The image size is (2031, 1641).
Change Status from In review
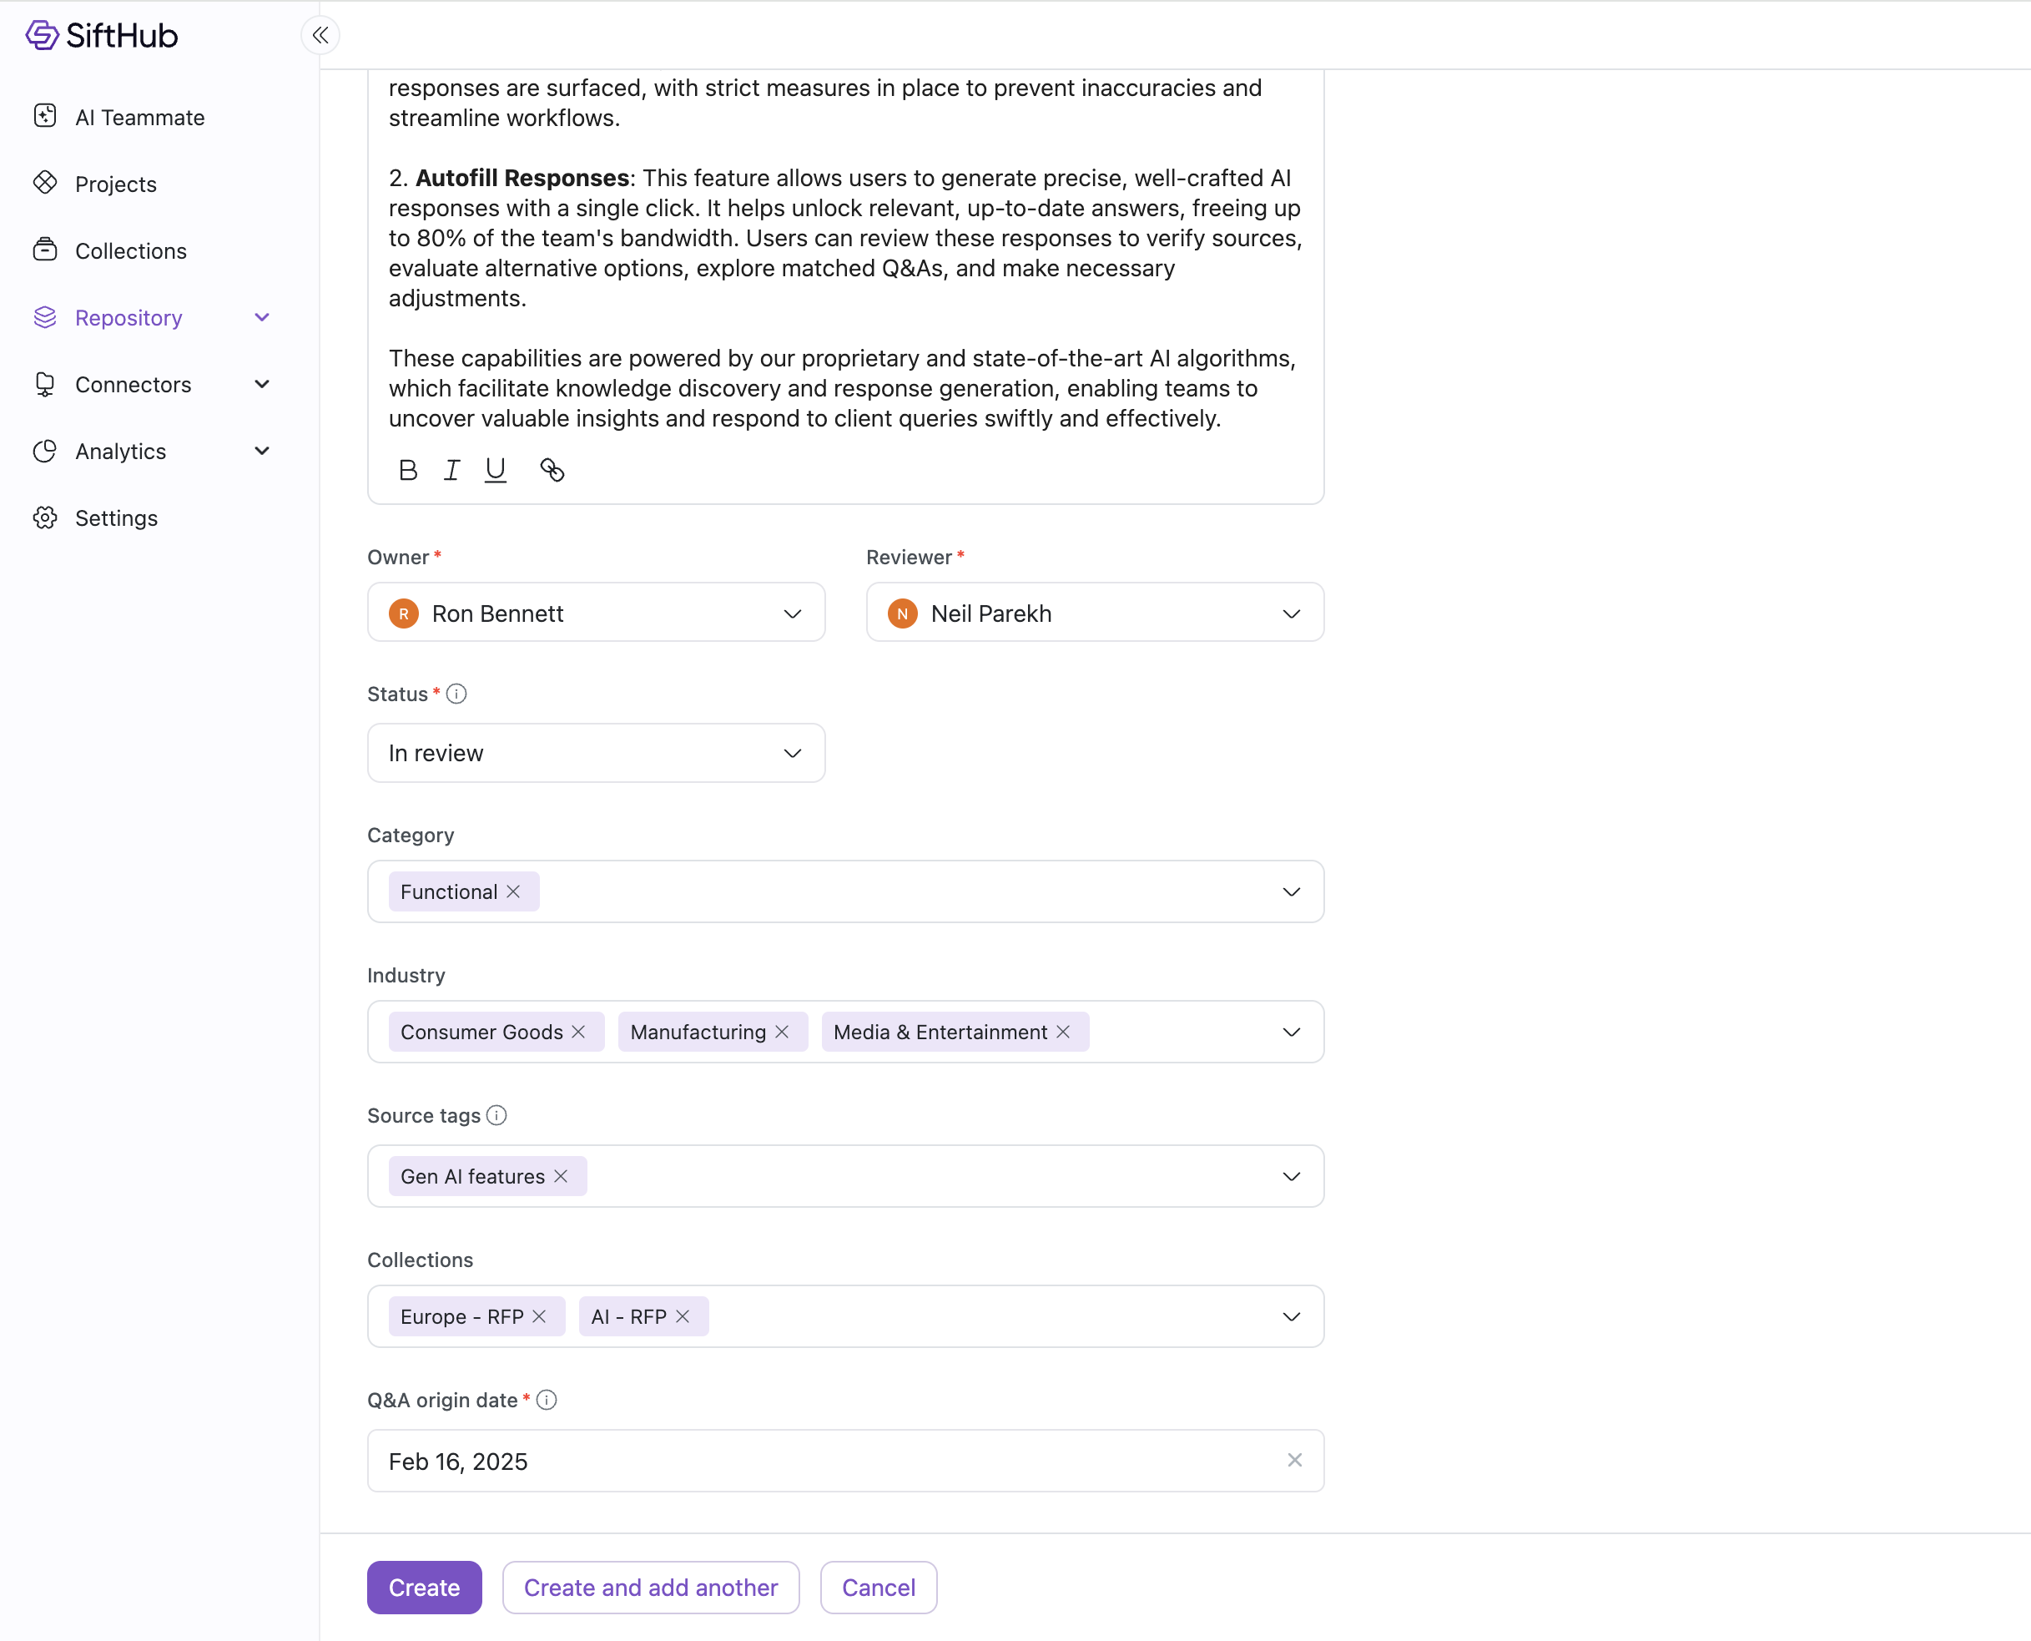596,754
